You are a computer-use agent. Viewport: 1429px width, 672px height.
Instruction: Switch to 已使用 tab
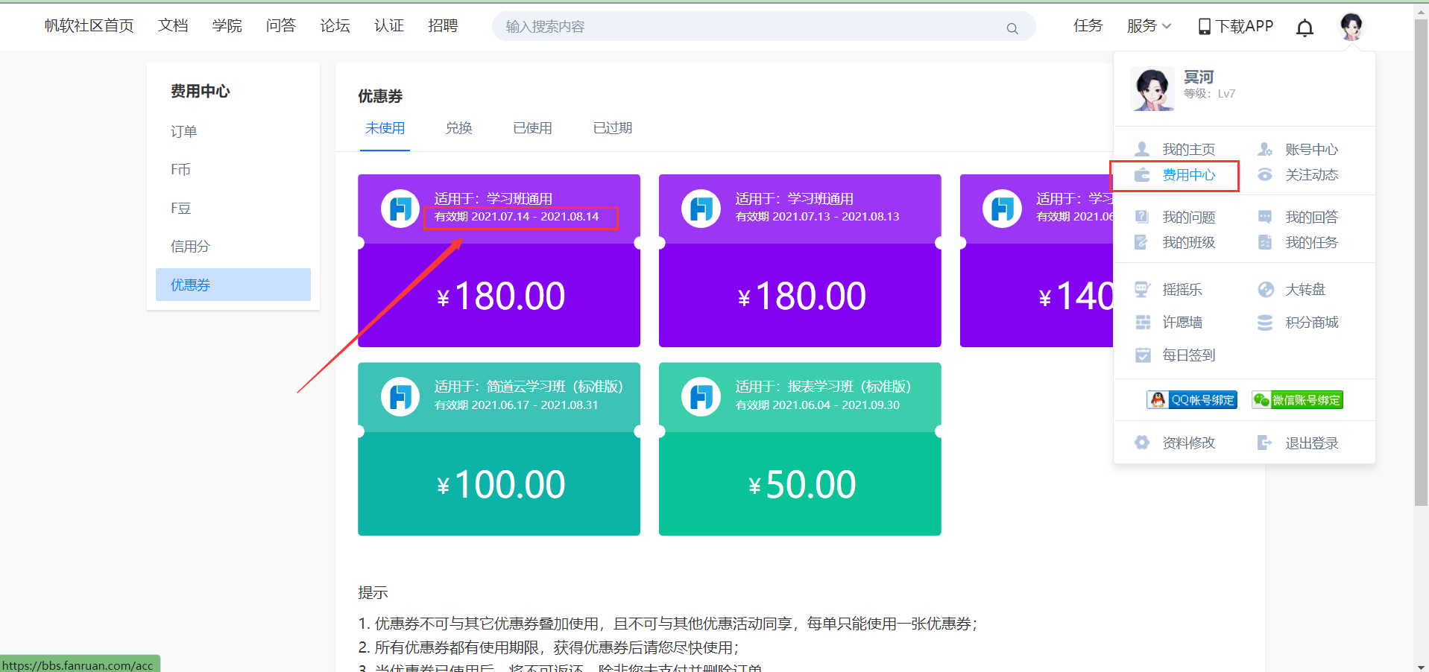pos(533,128)
